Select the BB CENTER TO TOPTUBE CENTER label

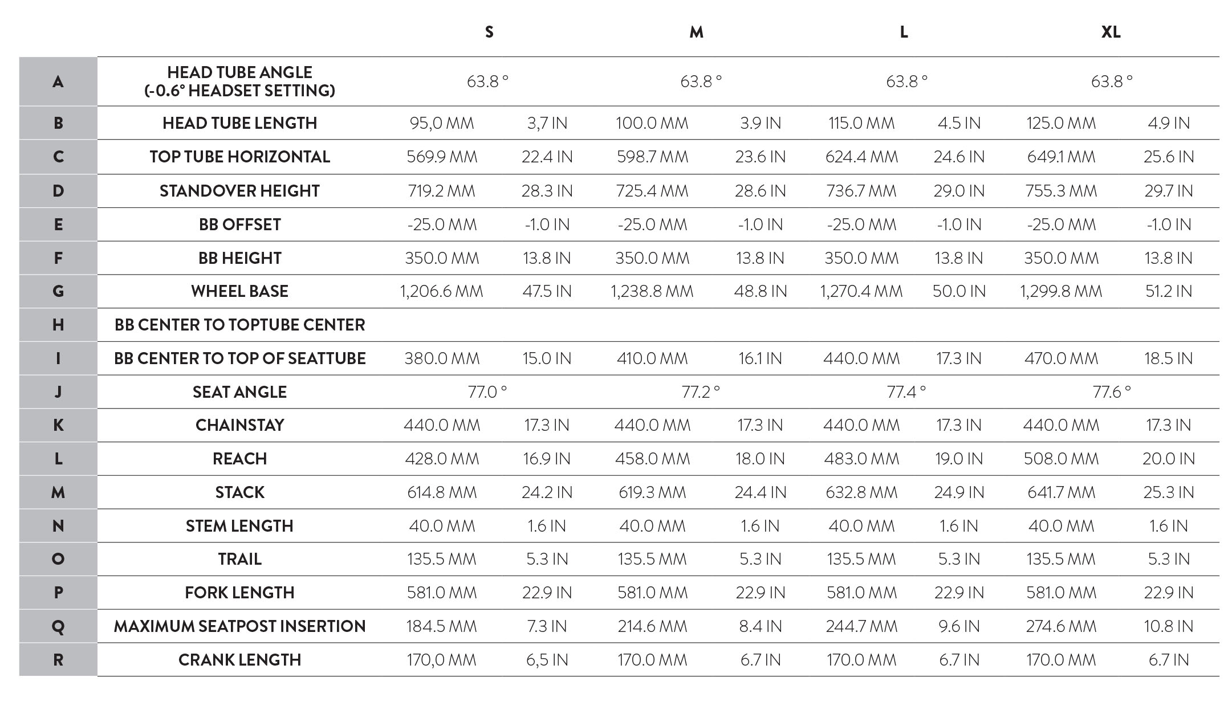coord(239,325)
